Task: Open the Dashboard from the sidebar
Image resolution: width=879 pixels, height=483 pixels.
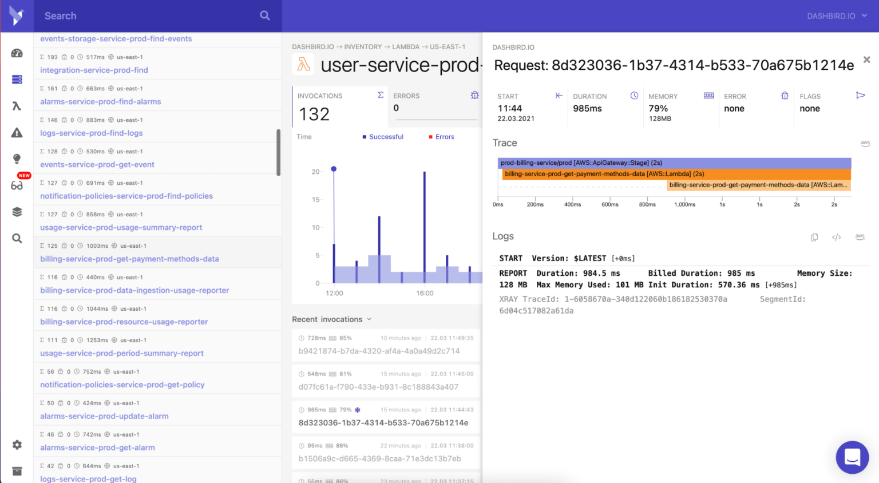Action: pos(17,53)
